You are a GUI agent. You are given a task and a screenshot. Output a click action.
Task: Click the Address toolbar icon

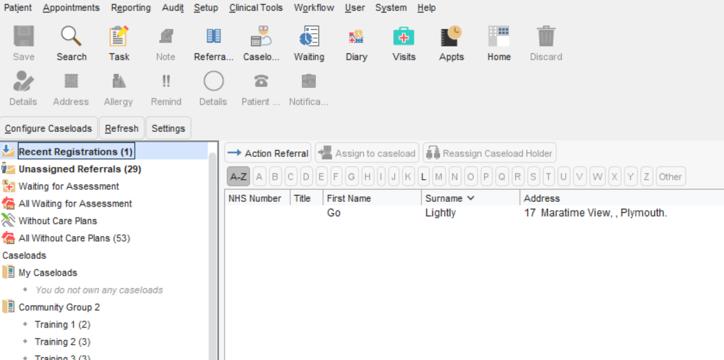pos(71,82)
